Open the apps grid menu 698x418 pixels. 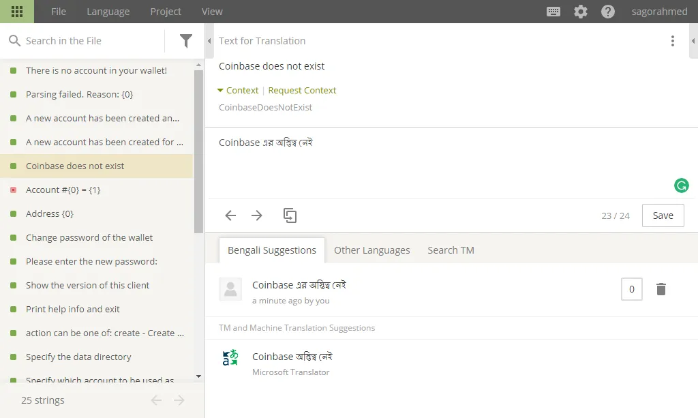17,12
